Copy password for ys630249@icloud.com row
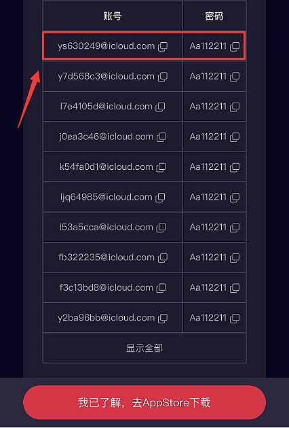The height and width of the screenshot is (428, 289). click(235, 46)
